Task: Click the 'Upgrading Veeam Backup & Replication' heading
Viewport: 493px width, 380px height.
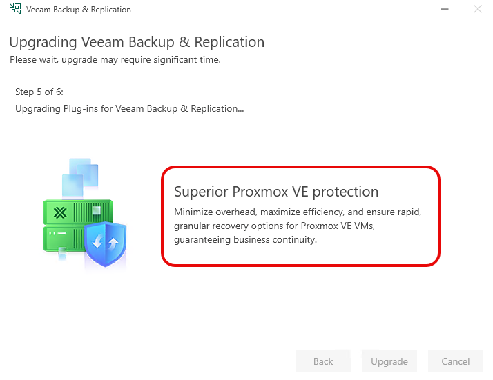Action: pyautogui.click(x=137, y=42)
